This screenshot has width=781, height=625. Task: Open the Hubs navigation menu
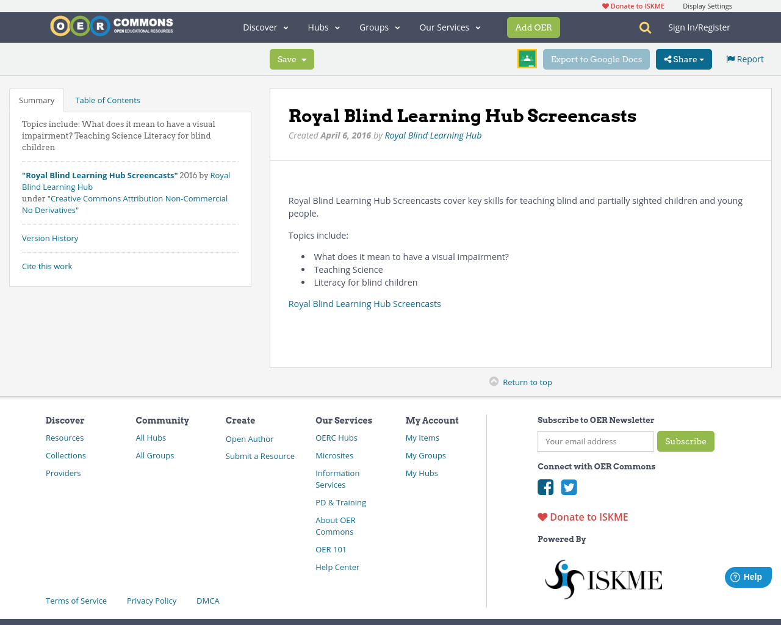323,27
